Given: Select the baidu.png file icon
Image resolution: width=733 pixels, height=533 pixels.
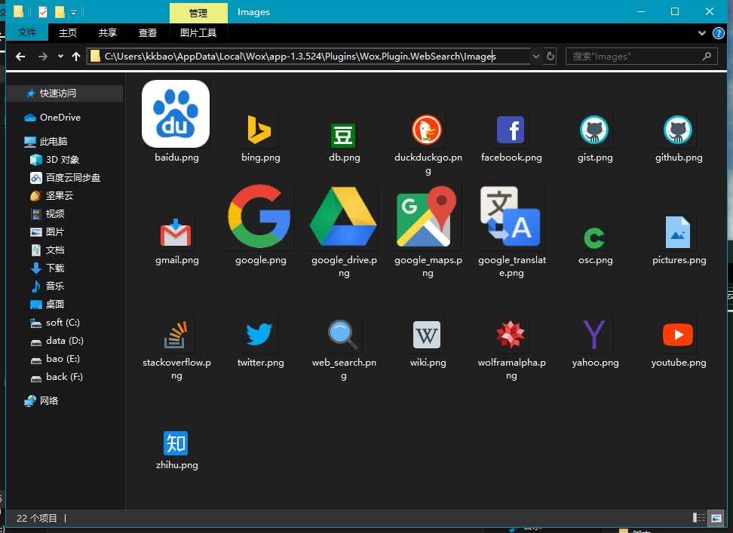Looking at the screenshot, I should 176,114.
